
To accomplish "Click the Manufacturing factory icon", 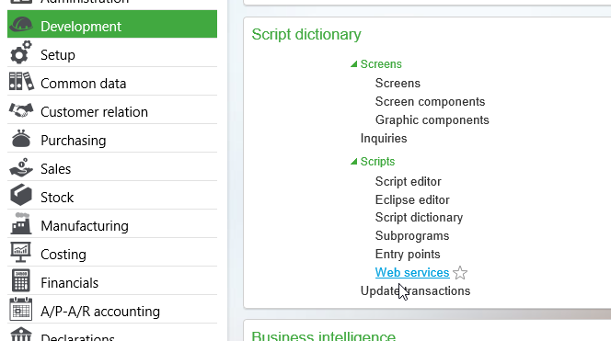I will 21,223.
